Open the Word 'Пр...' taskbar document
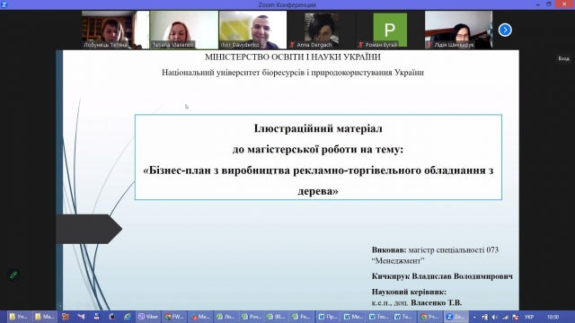The image size is (575, 323). coord(328,317)
